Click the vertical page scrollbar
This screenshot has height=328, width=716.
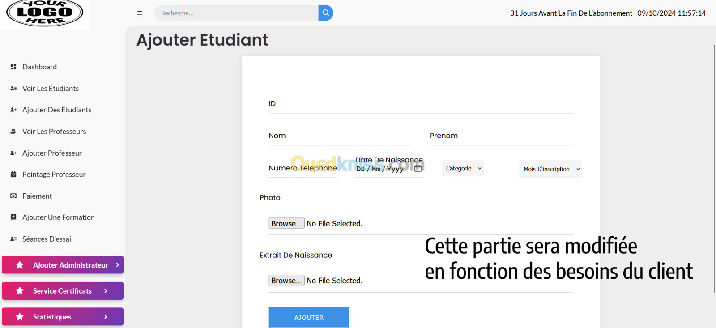click(x=714, y=169)
